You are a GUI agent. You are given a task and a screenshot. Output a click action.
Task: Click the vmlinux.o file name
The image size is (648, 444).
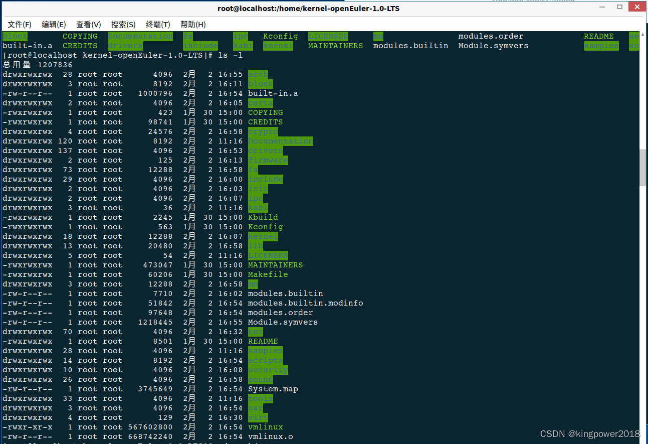point(270,436)
